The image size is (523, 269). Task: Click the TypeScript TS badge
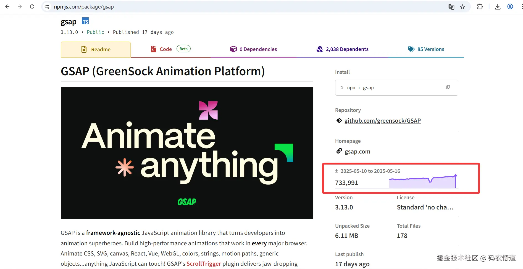point(85,21)
